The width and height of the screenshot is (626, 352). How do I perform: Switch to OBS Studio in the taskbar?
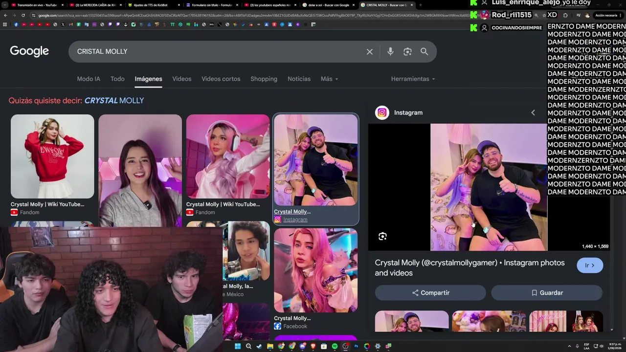point(345,346)
